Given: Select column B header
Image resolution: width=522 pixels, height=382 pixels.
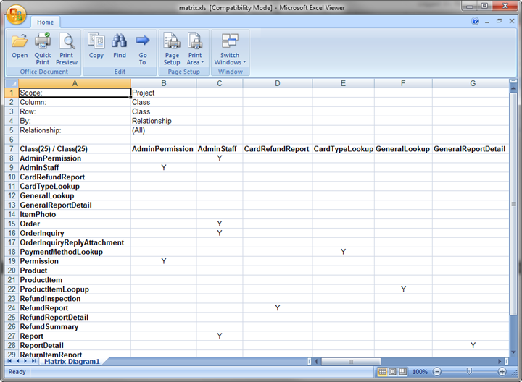Looking at the screenshot, I should point(163,83).
